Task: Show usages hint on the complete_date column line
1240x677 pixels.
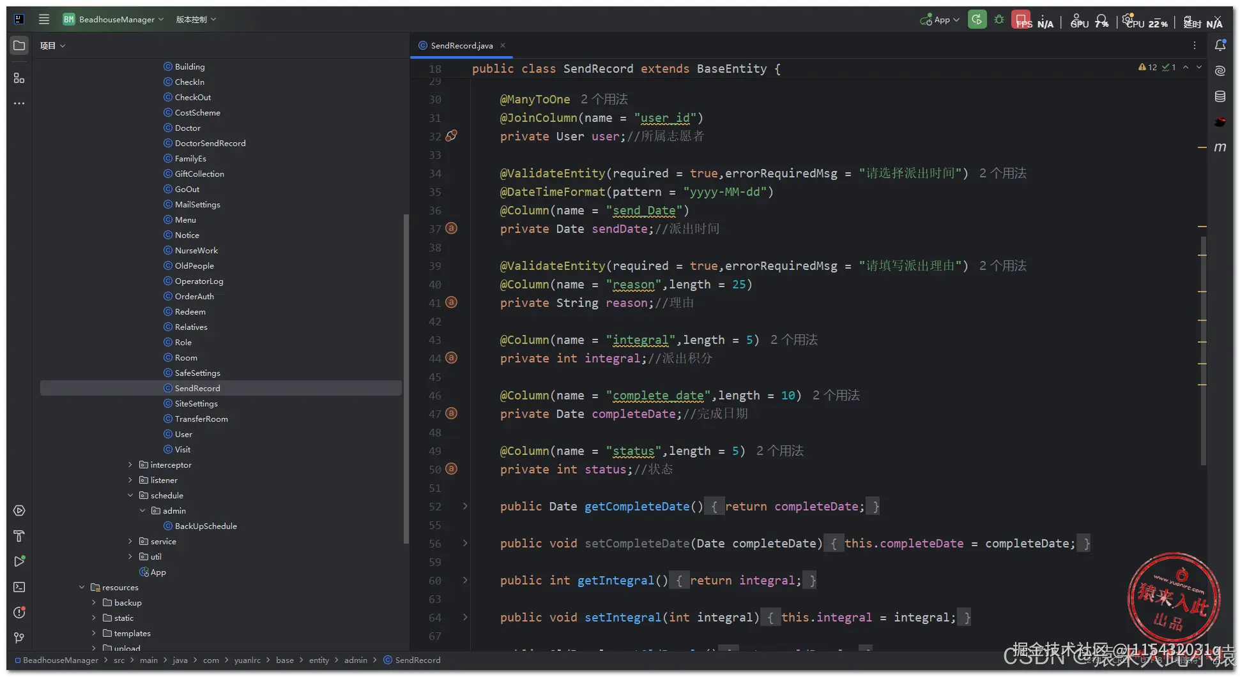Action: coord(836,395)
